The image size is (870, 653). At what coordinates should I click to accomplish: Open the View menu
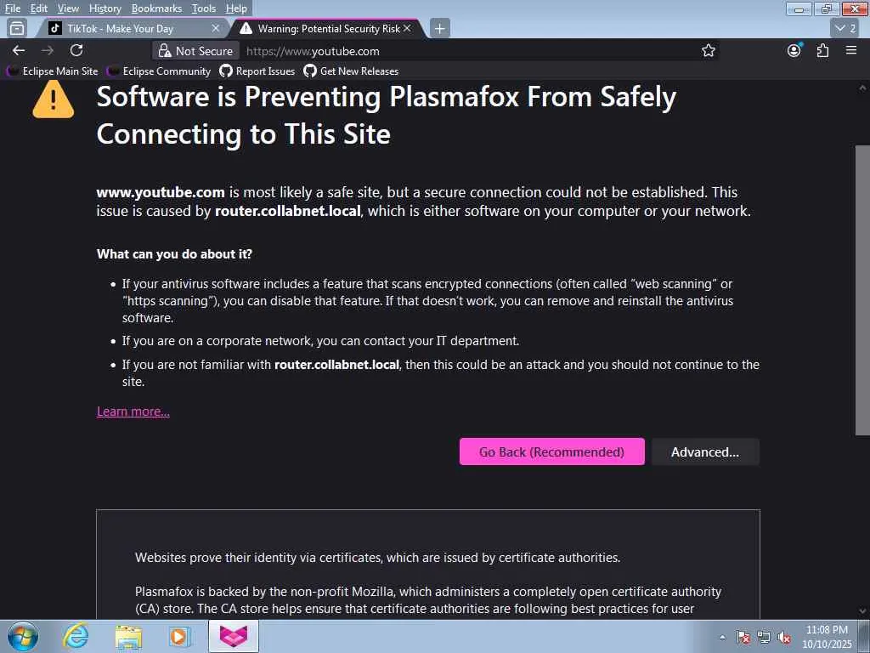(x=68, y=9)
